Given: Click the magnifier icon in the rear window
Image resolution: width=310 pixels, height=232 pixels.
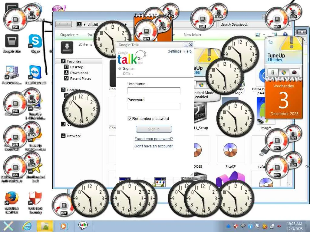Looking at the screenshot, I should pyautogui.click(x=304, y=40).
